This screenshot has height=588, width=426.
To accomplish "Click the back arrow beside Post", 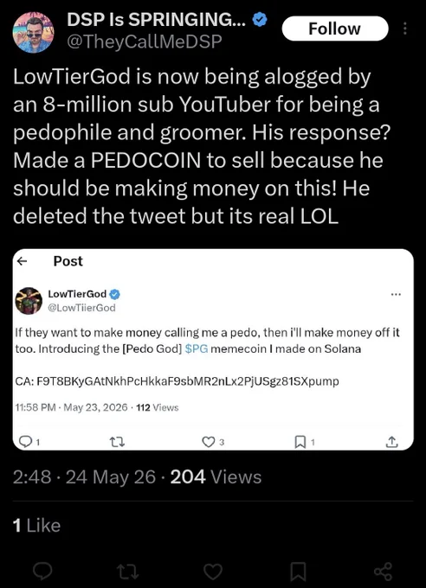I will pos(23,261).
